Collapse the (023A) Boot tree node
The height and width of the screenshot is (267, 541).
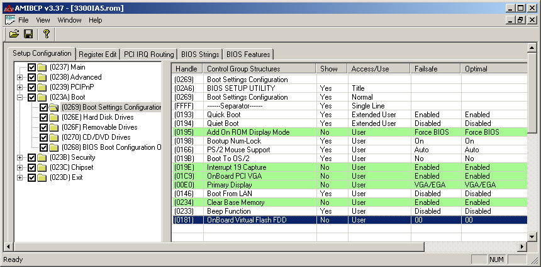tap(20, 97)
